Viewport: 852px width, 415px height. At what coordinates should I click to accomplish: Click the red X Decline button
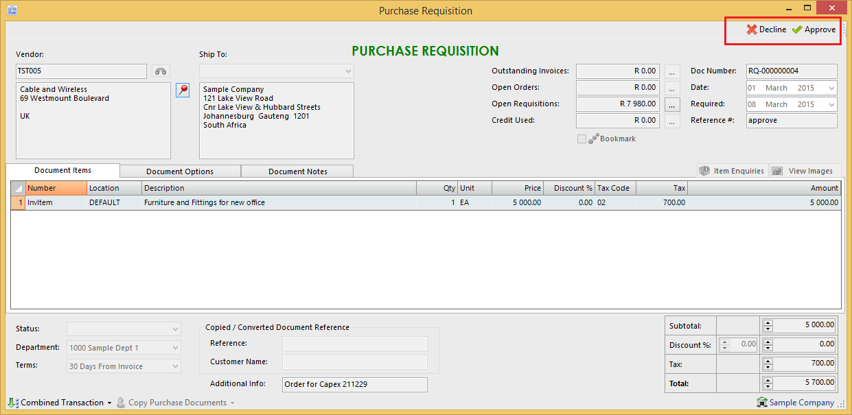[x=766, y=29]
